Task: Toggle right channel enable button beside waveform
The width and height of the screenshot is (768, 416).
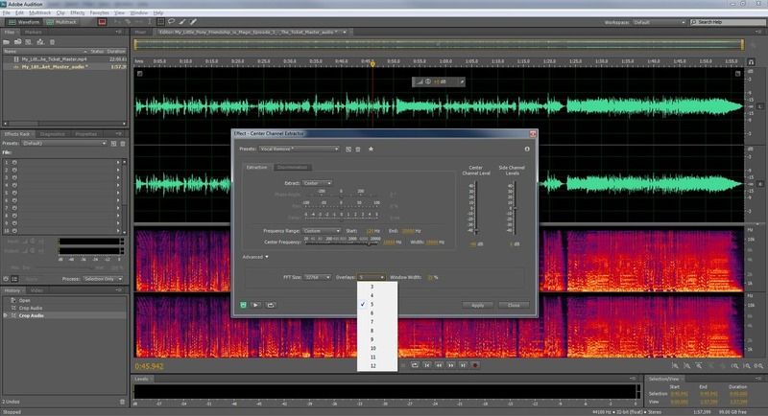Action: pos(760,184)
